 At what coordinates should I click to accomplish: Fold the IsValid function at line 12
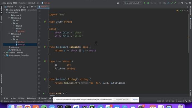[48, 47]
